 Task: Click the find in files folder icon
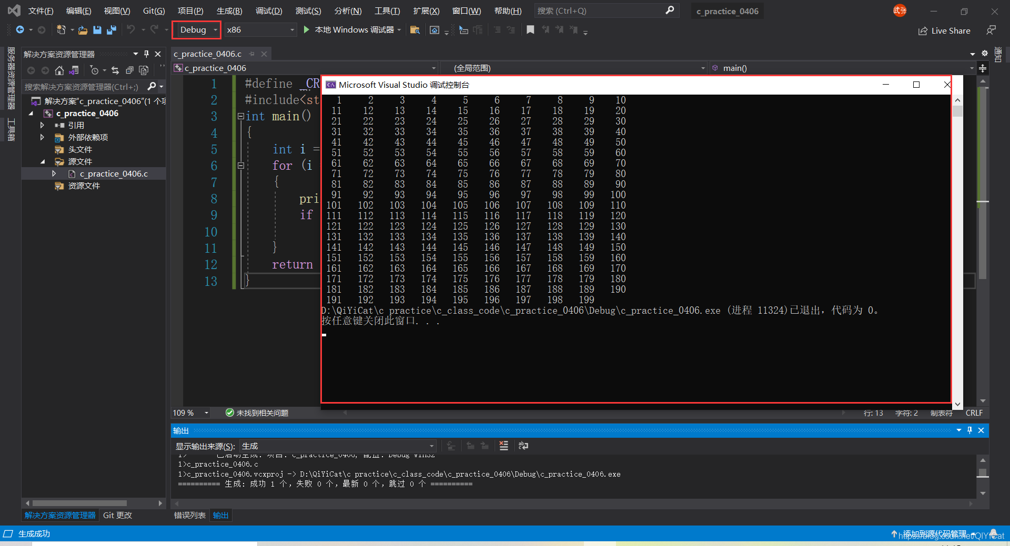[x=415, y=30]
